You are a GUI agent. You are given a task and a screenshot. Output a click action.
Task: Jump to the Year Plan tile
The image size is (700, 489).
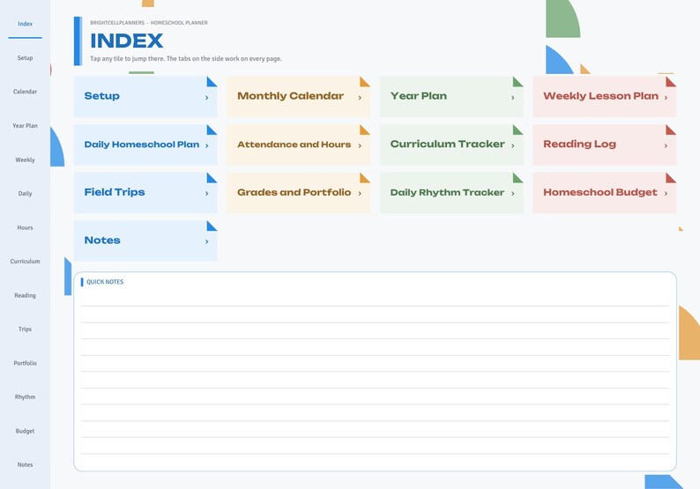(x=451, y=96)
